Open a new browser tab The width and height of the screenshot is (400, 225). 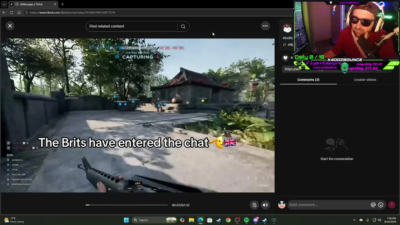(62, 4)
